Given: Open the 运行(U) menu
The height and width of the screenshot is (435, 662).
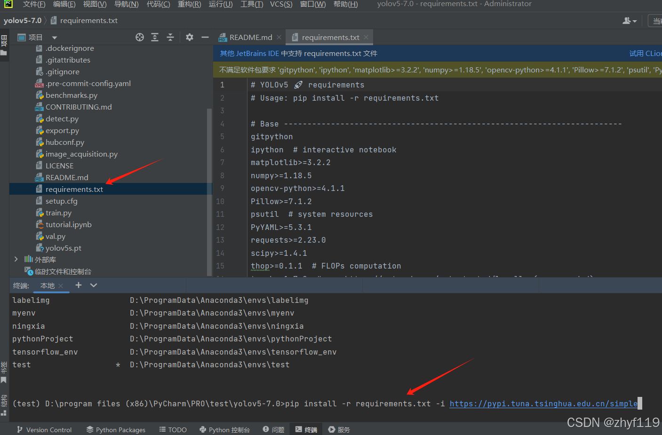Looking at the screenshot, I should (x=221, y=4).
